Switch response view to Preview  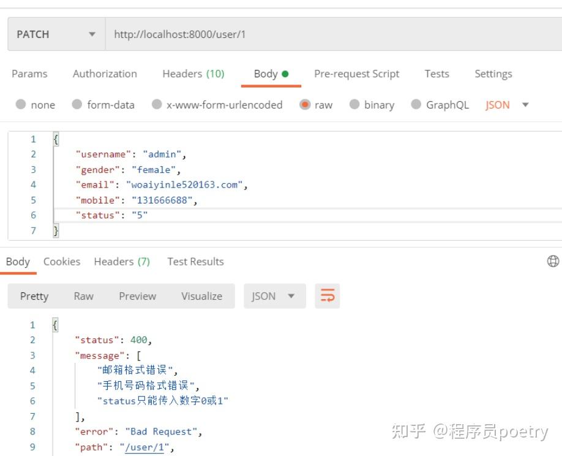click(x=137, y=297)
